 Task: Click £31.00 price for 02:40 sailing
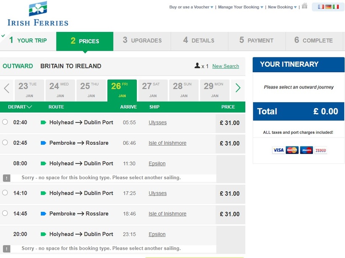click(230, 123)
